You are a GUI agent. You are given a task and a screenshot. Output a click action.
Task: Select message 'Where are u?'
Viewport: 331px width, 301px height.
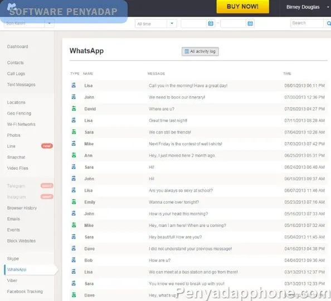click(162, 109)
